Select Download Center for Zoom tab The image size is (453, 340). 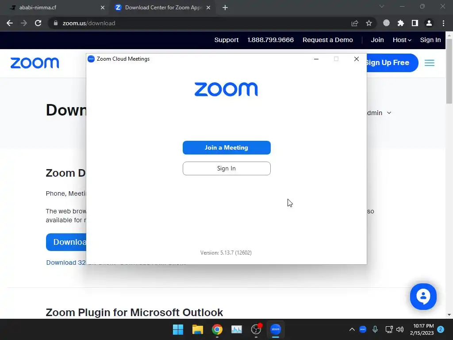(x=163, y=8)
